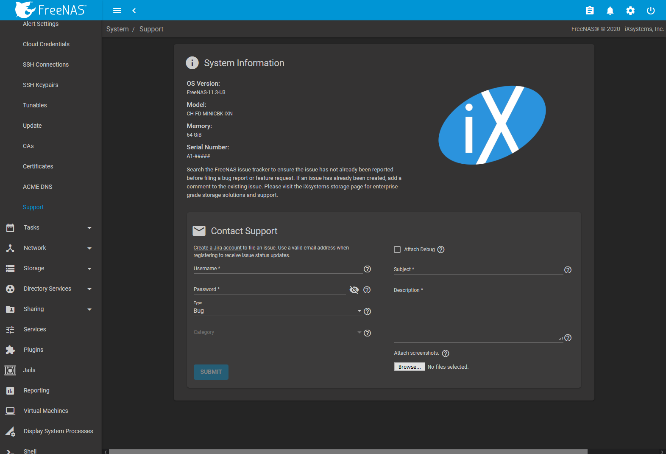Focus the Description text area

478,314
